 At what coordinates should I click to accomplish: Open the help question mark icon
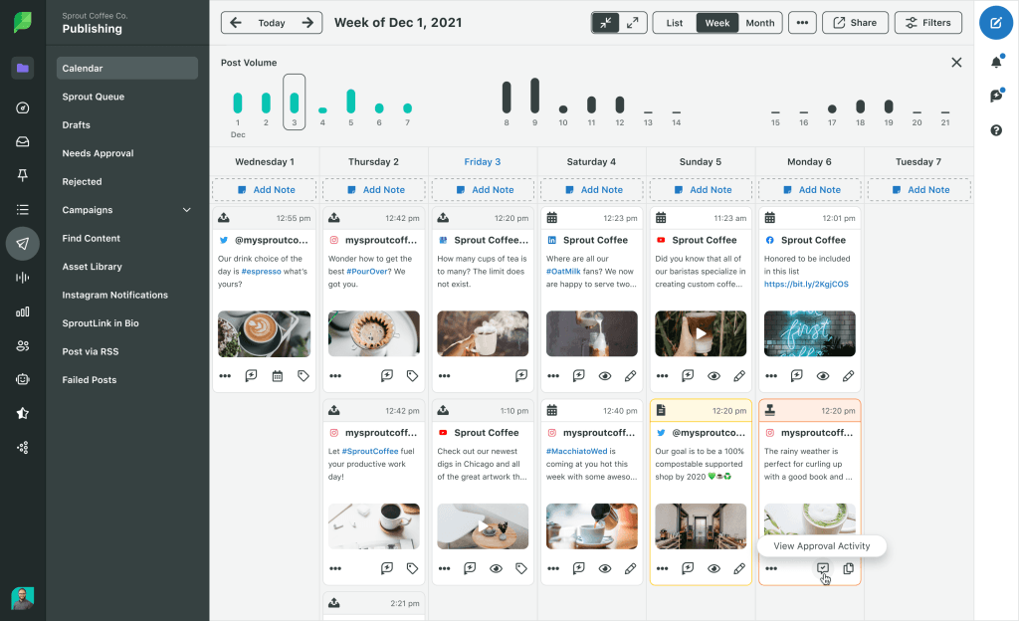pos(995,130)
